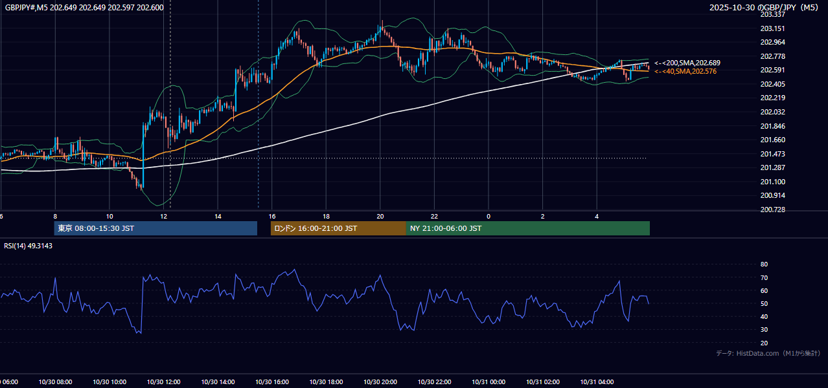Click the NY session bar 21:00-06:00 JST
Screen dimensions: 828x388
pos(528,228)
